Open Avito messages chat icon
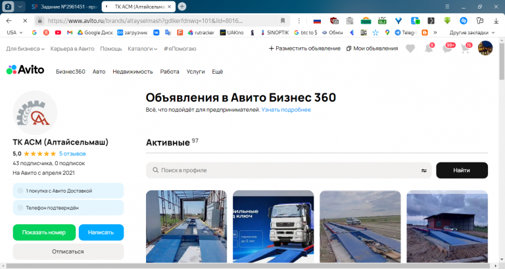 click(447, 49)
